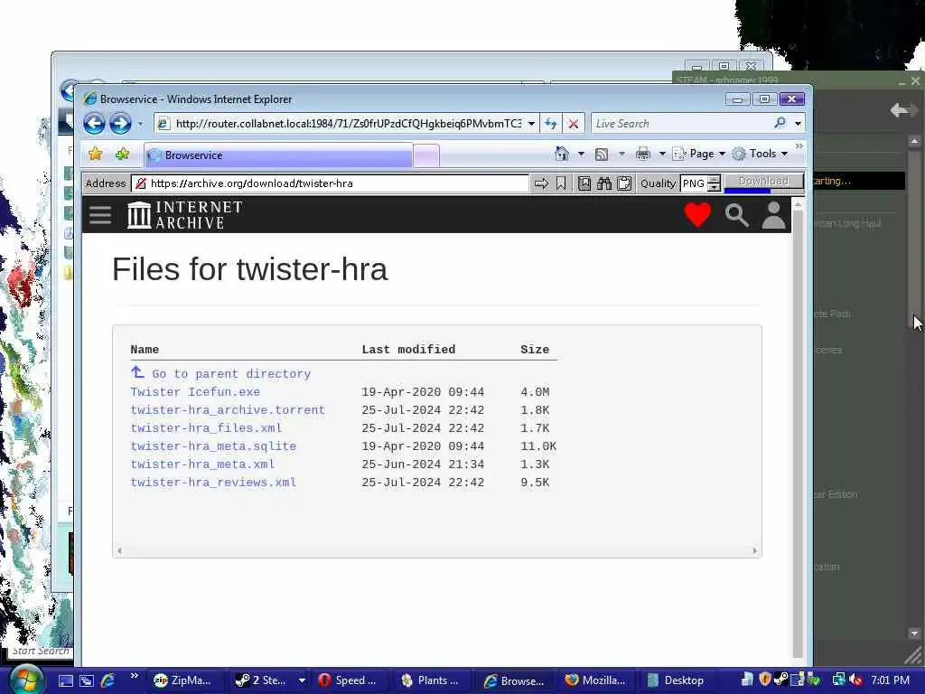Go back with the IE Back arrow
The image size is (925, 694).
(x=94, y=123)
